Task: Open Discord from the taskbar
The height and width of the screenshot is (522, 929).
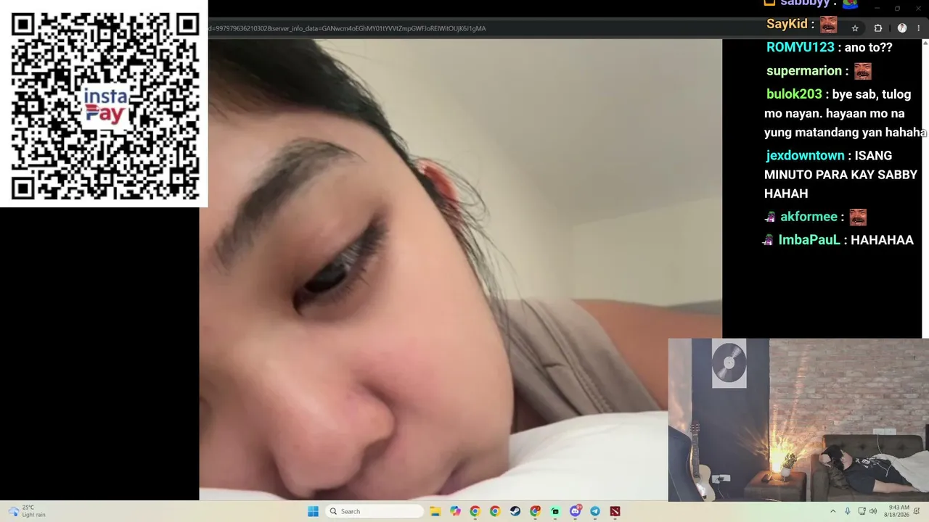Action: [576, 511]
